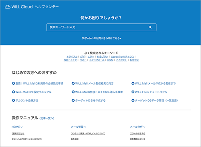Expand the メール管理 manual category
Viewport: 201px width, 147px height.
click(x=78, y=127)
